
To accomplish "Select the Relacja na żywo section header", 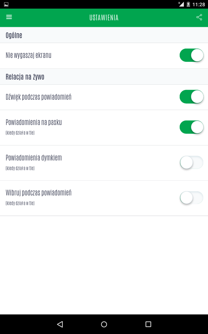I will [x=25, y=77].
